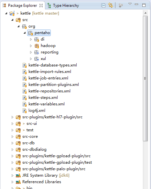151x189 pixels.
Task: Select the kettle-job-entries.xml file
Action: click(x=48, y=78)
